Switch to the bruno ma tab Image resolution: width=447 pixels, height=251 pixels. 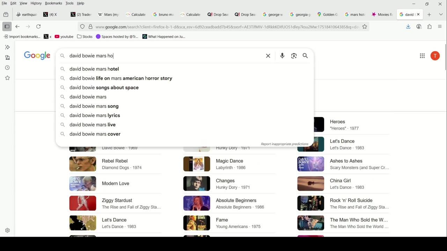point(163,15)
